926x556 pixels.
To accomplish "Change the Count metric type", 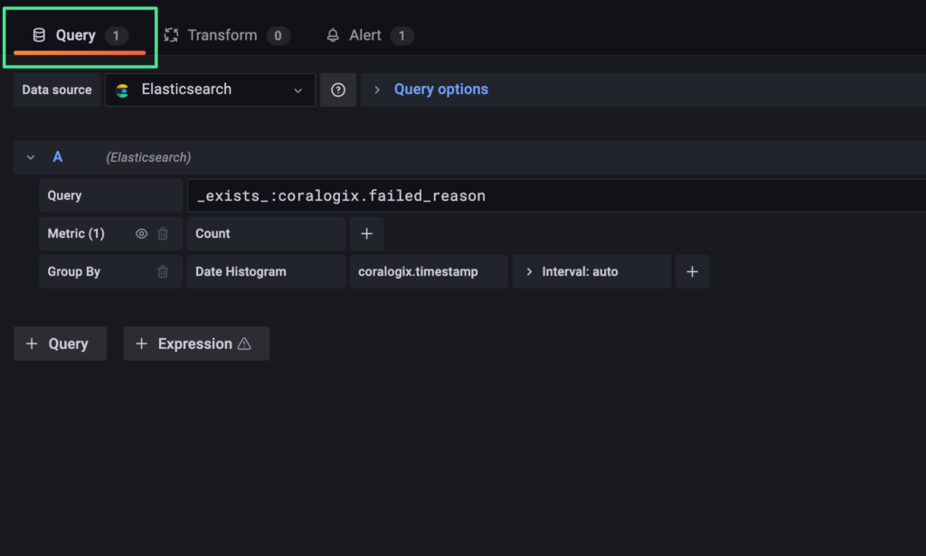I will 267,234.
